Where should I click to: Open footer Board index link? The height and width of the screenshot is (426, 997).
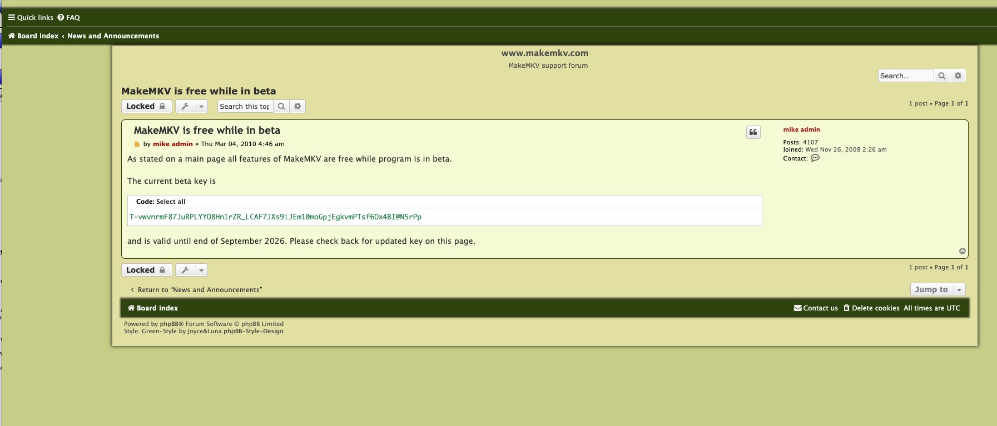pyautogui.click(x=153, y=308)
